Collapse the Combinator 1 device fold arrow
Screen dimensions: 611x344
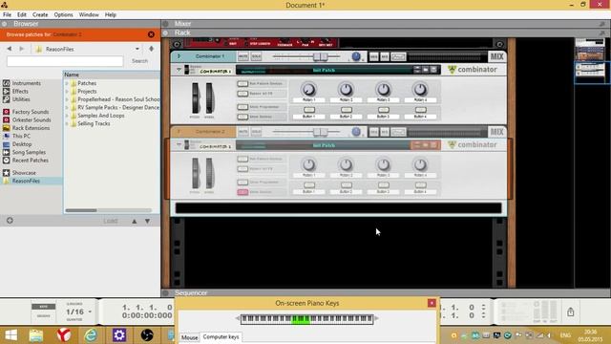[x=179, y=70]
